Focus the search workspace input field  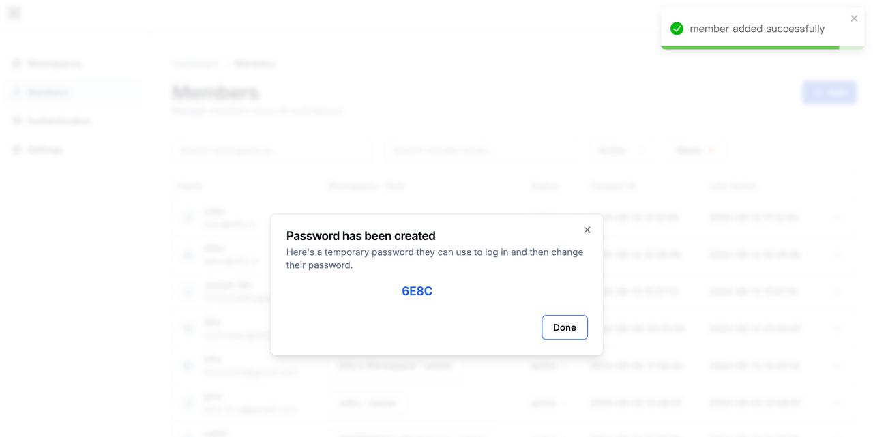[273, 150]
